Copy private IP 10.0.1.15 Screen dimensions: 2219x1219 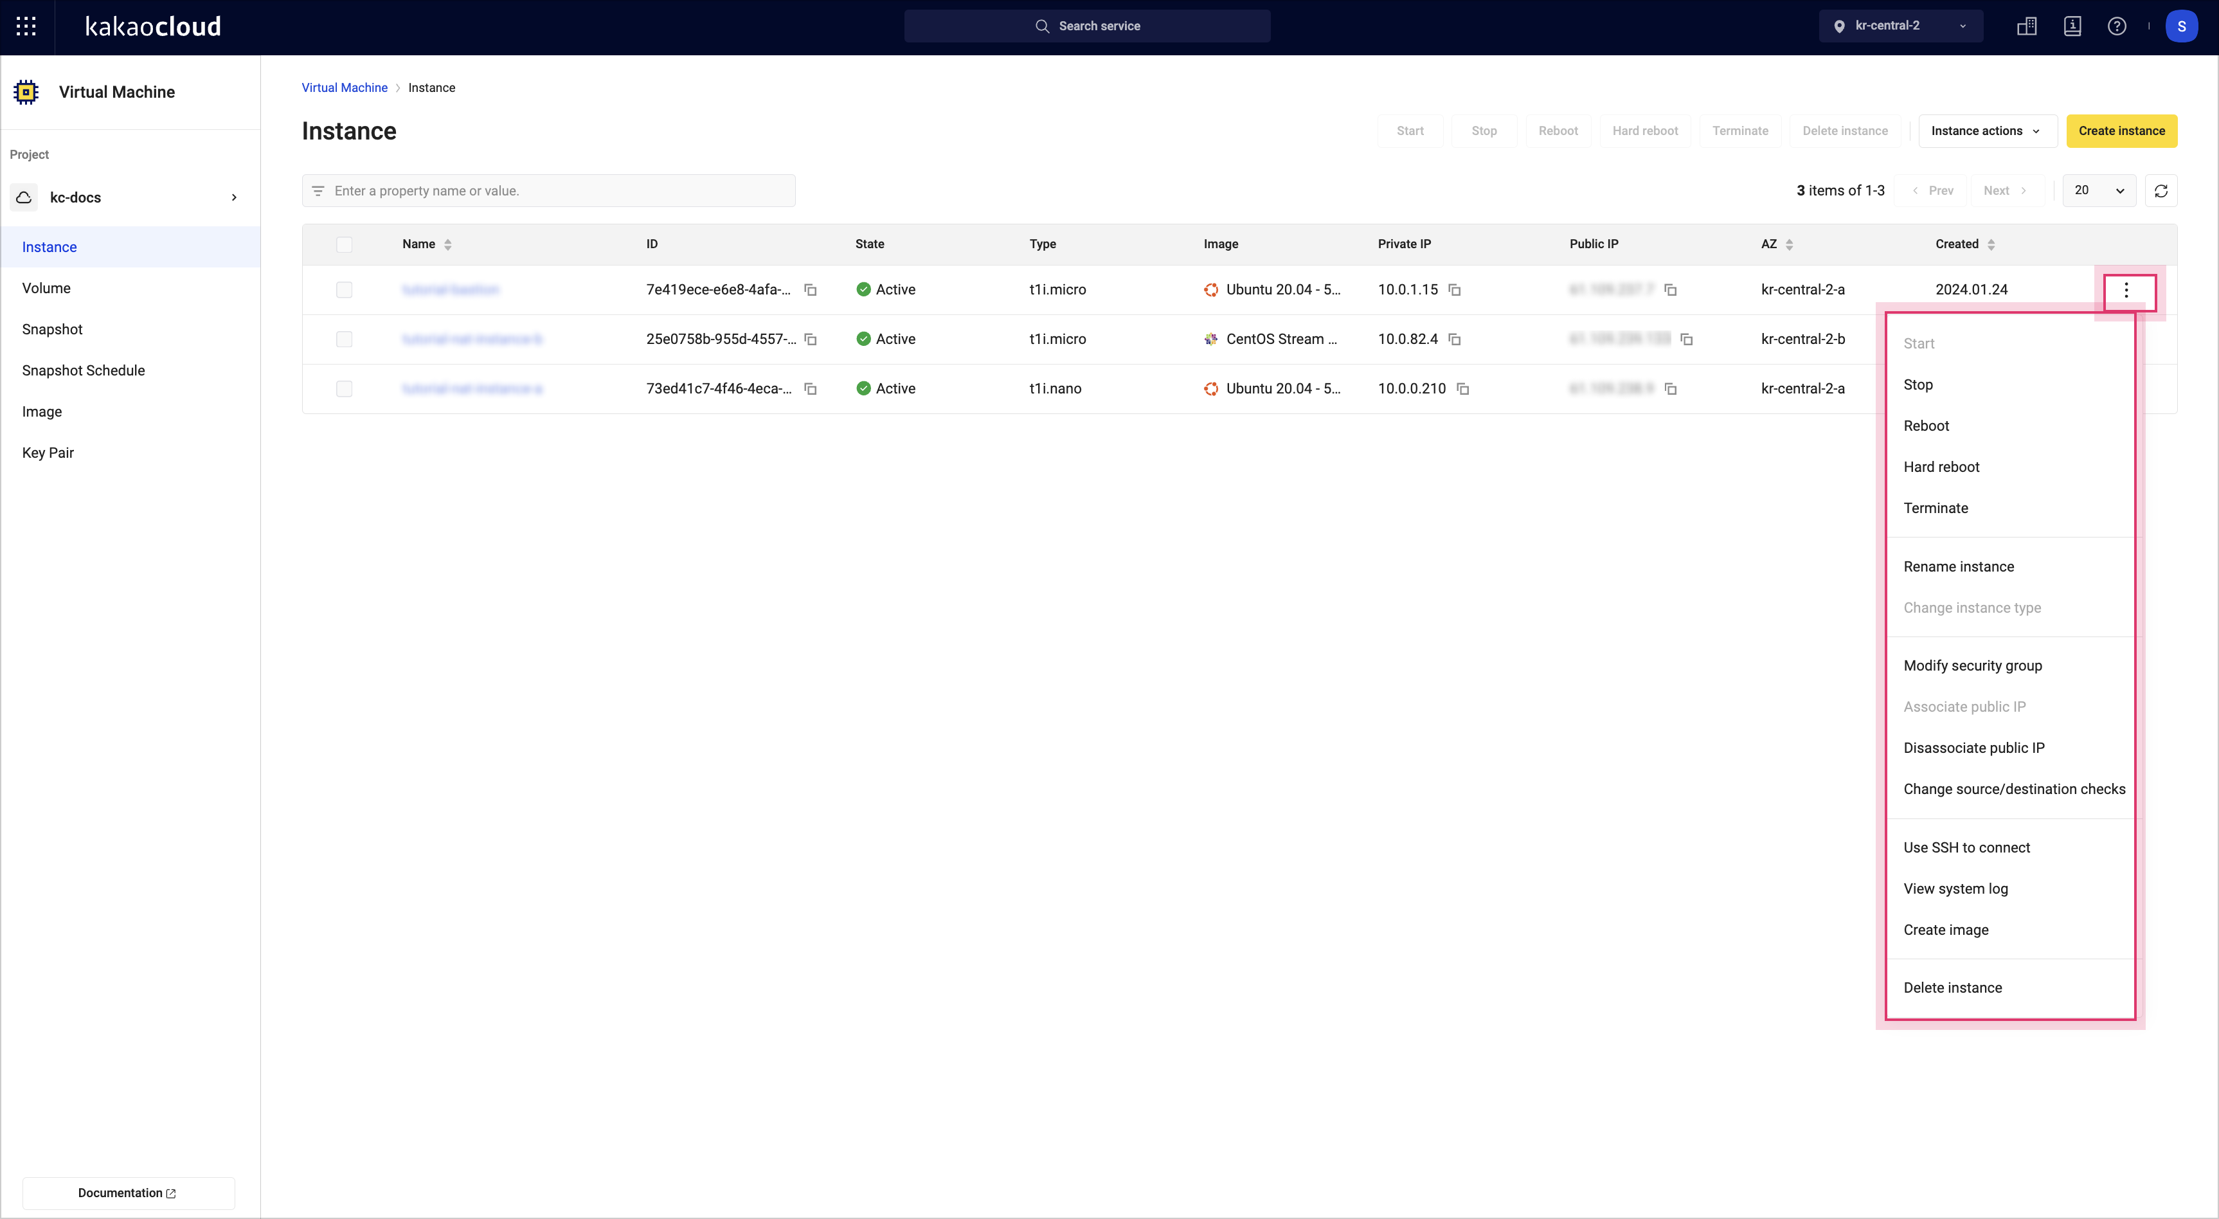point(1454,289)
